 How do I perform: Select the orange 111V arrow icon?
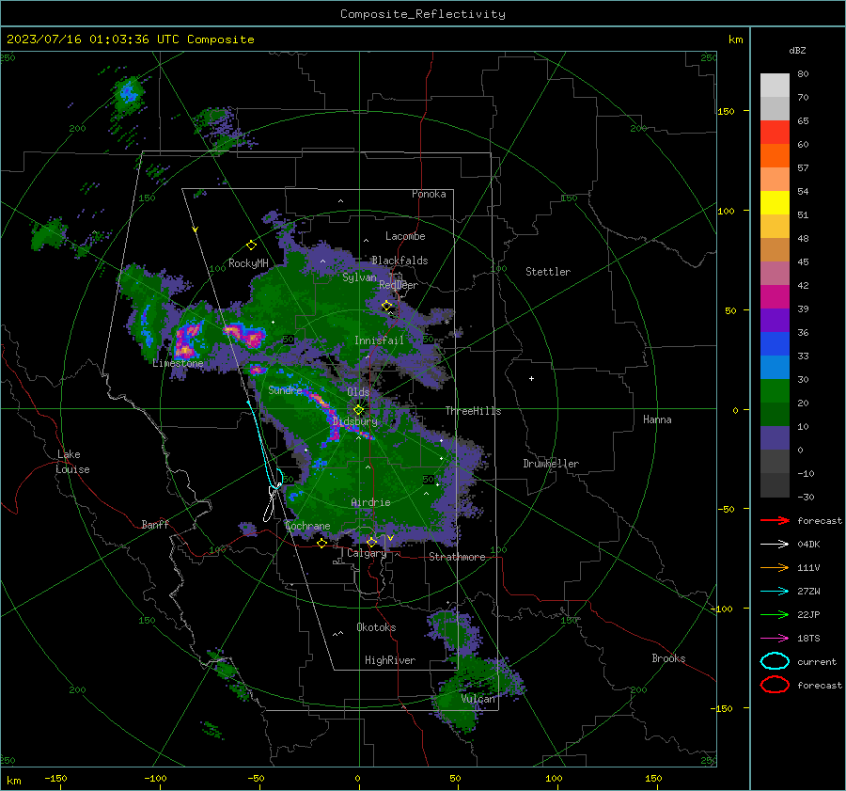tap(775, 567)
